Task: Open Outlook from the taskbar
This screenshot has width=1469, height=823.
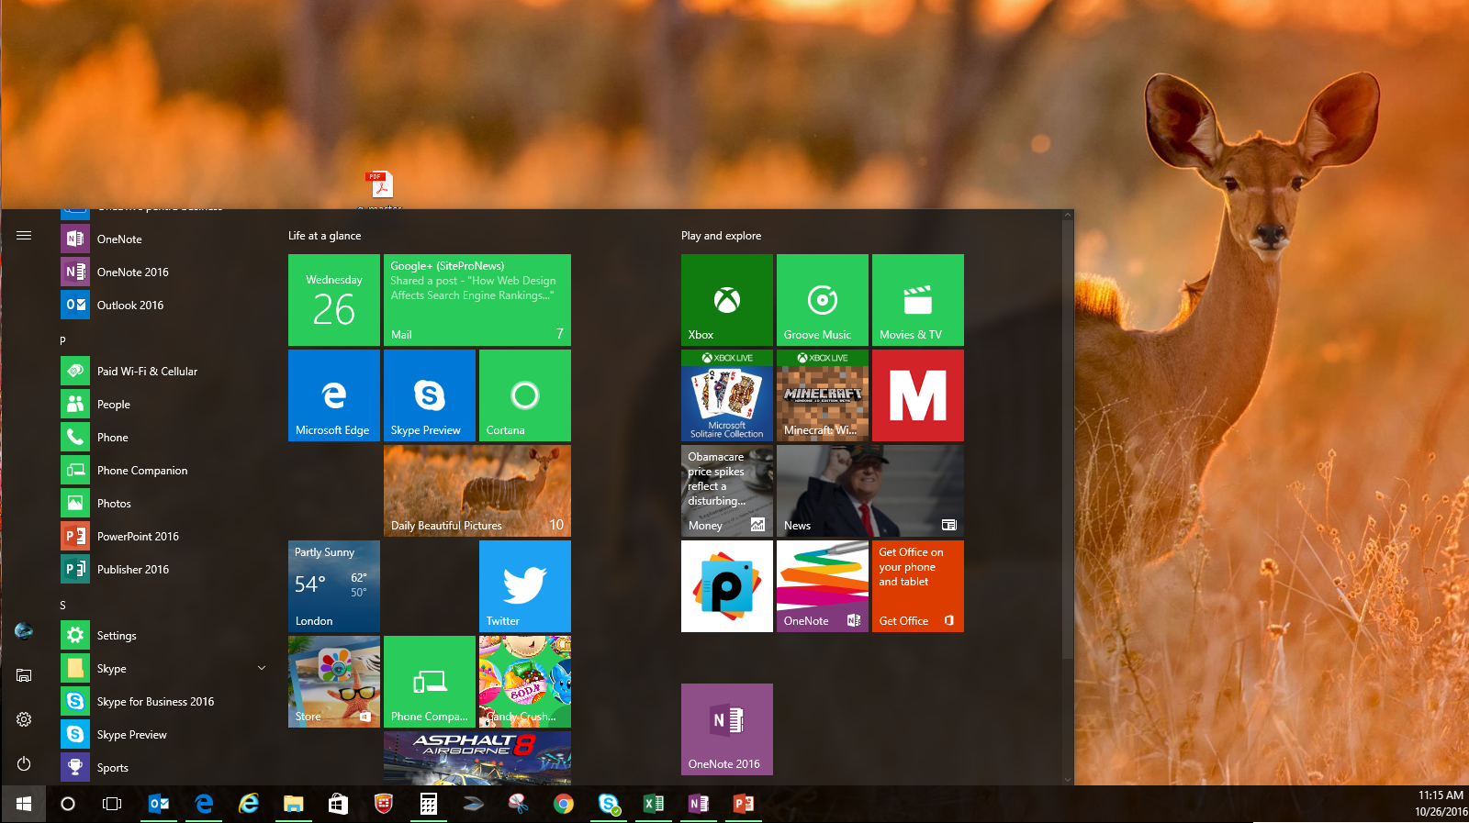Action: (x=159, y=804)
